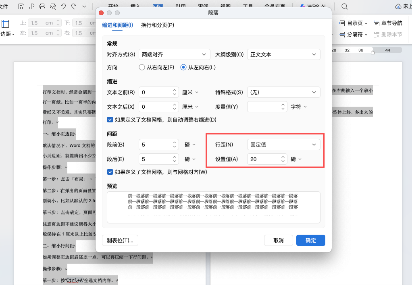
Task: Decrease the 段后 spacing value
Action: [175, 161]
